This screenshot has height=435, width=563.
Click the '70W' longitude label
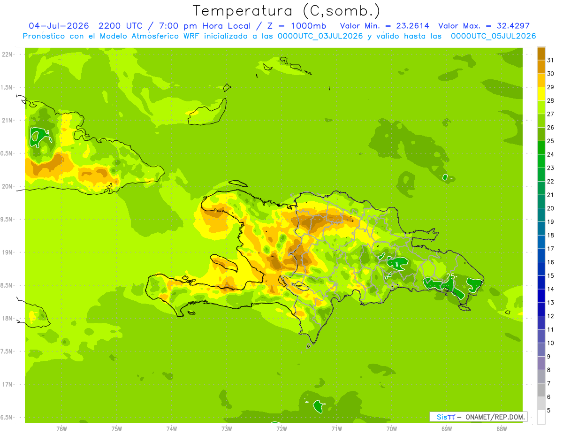pyautogui.click(x=392, y=429)
